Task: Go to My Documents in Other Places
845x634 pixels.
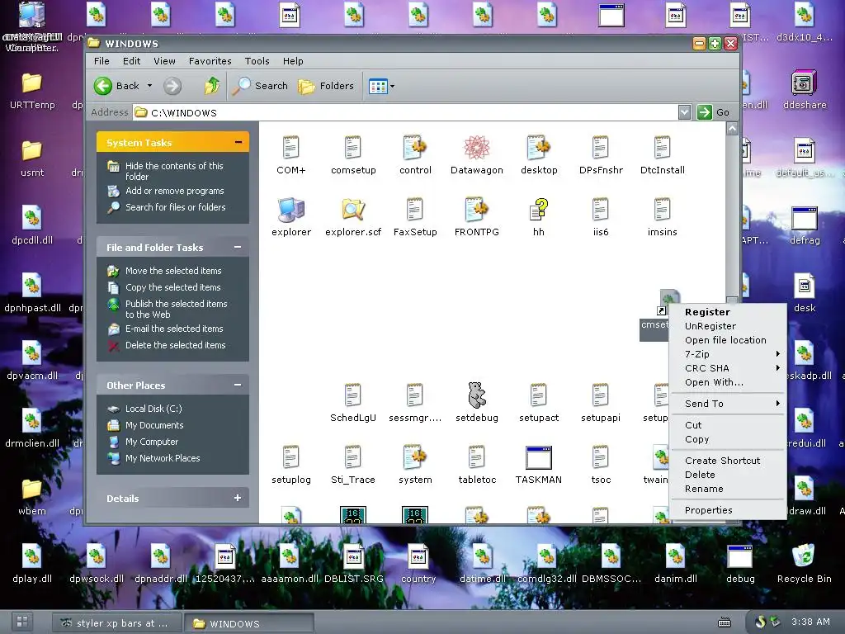Action: [154, 425]
